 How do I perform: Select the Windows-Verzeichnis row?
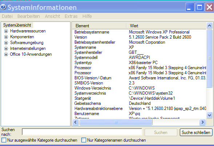pyautogui.click(x=139, y=88)
